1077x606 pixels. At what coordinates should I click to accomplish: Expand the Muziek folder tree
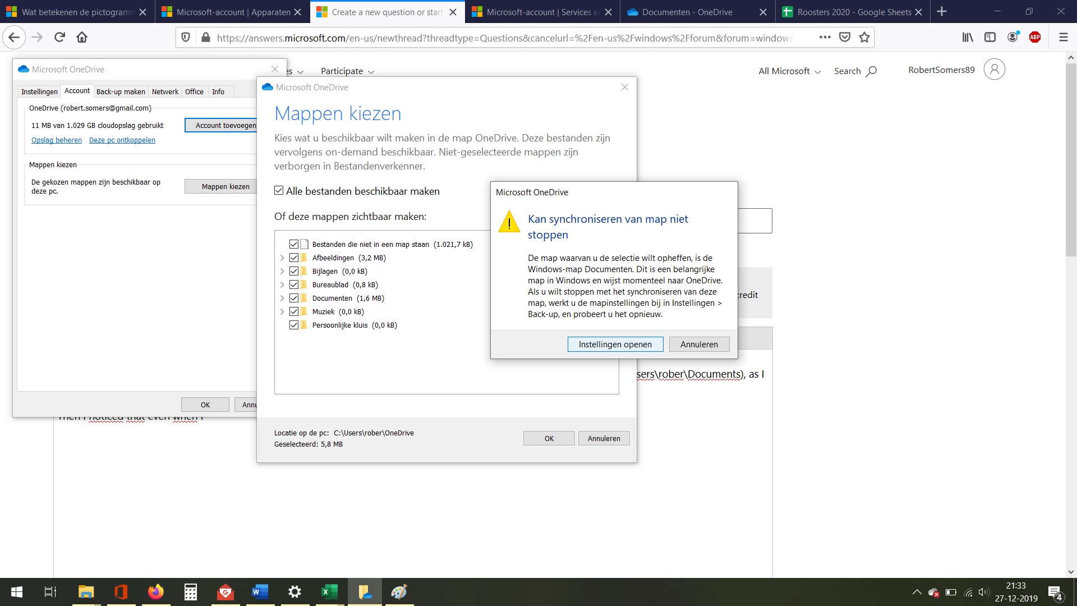(282, 311)
